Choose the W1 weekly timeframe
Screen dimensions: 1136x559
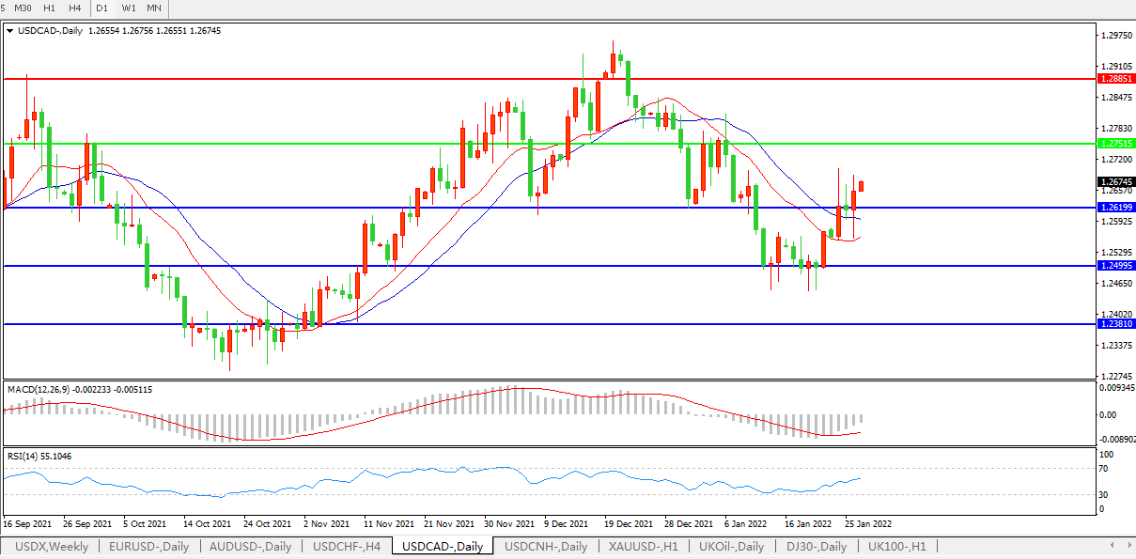(129, 8)
